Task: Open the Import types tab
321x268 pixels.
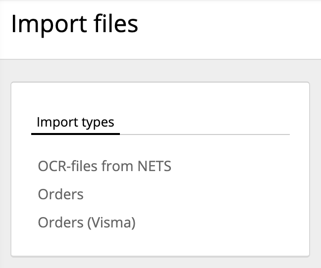Action: 75,122
